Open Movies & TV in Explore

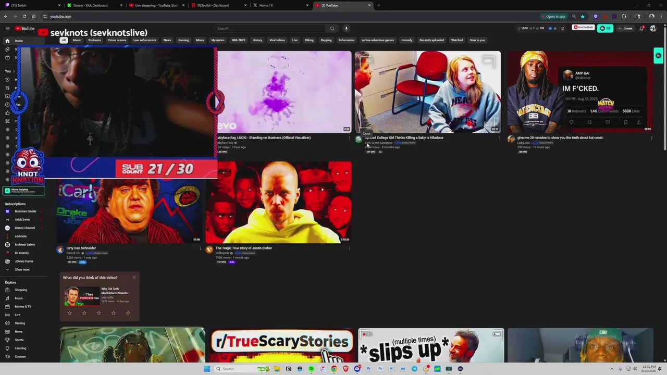[23, 307]
